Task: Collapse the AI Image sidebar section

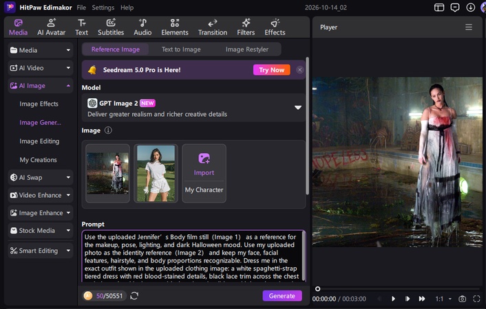Action: tap(41, 86)
